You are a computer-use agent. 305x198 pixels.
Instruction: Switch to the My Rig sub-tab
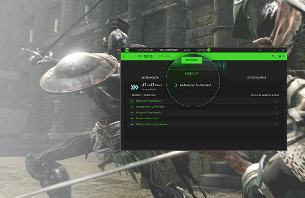165,56
